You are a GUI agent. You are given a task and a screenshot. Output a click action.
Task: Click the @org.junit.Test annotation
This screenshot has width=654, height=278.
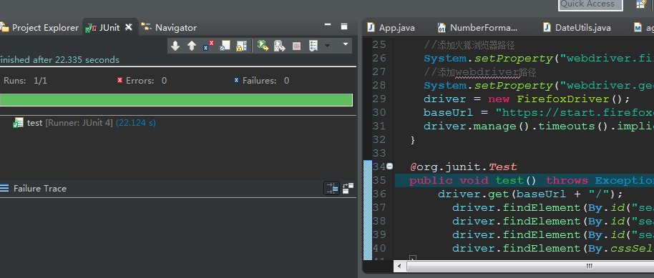pyautogui.click(x=464, y=167)
